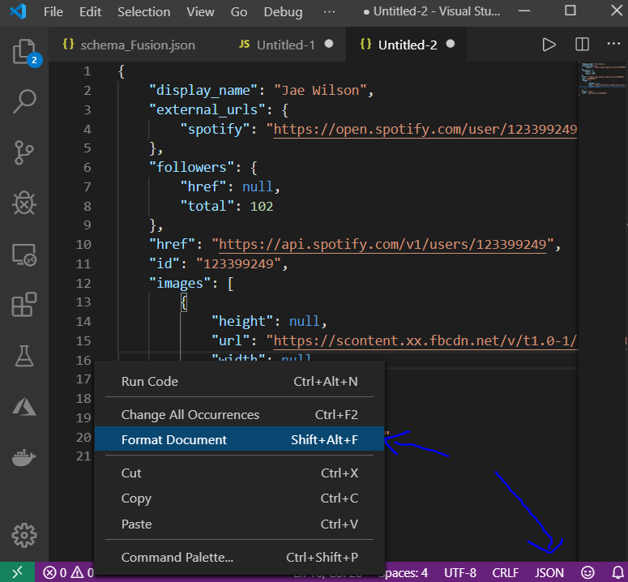This screenshot has width=628, height=582.
Task: Click the "external_urls" key
Action: (x=207, y=109)
